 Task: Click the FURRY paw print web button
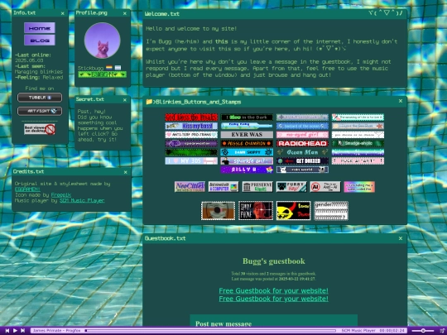[x=291, y=187]
